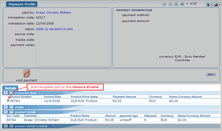Click the writeoff payment type cell

tap(125, 120)
